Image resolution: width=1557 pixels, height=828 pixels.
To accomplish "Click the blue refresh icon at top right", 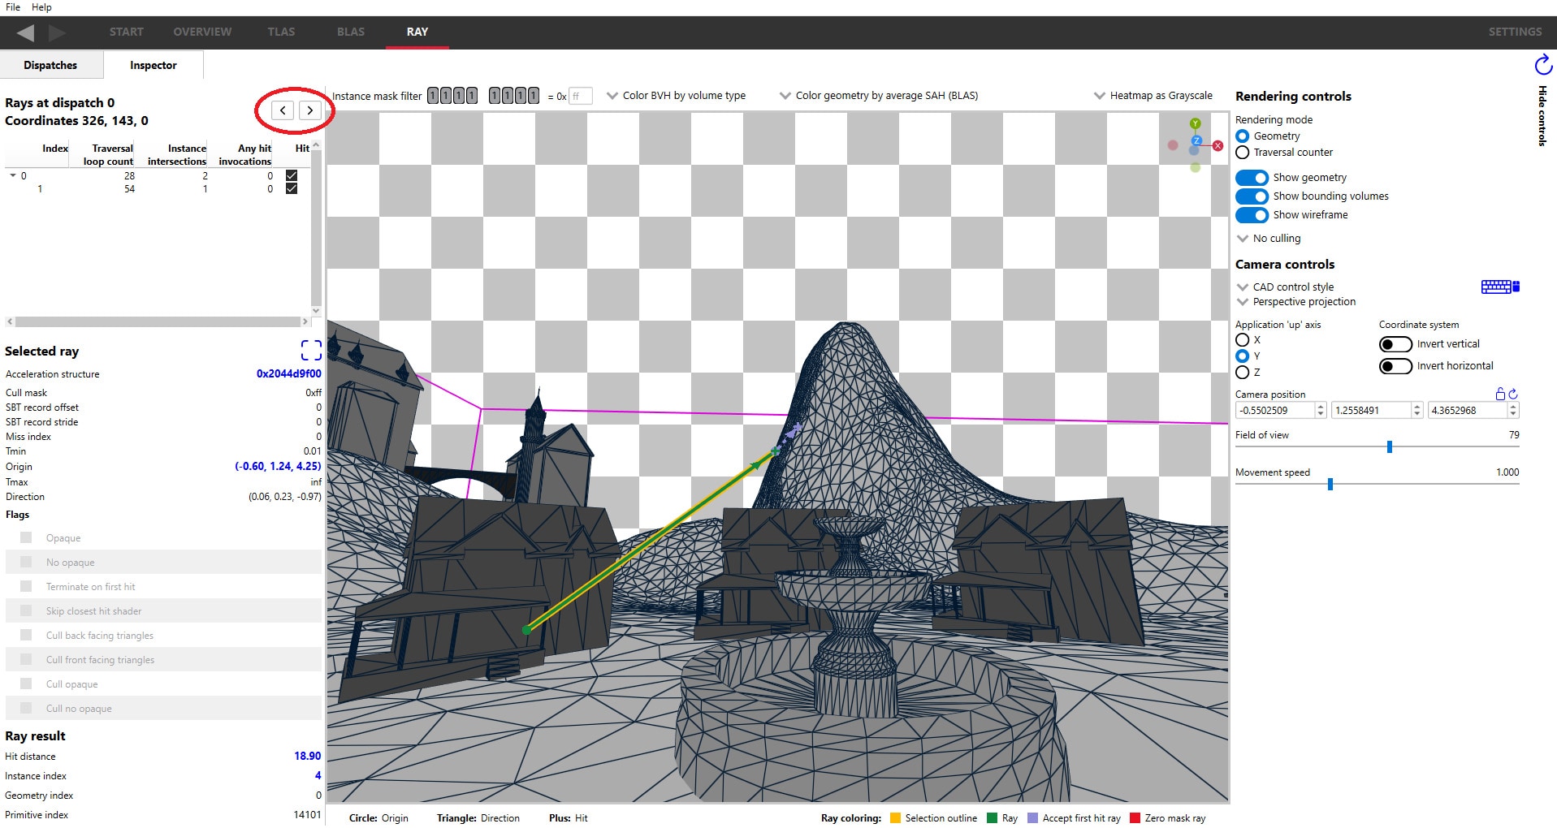I will 1542,65.
